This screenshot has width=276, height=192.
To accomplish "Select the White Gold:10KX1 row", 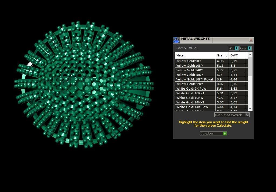I will pyautogui.click(x=211, y=93).
